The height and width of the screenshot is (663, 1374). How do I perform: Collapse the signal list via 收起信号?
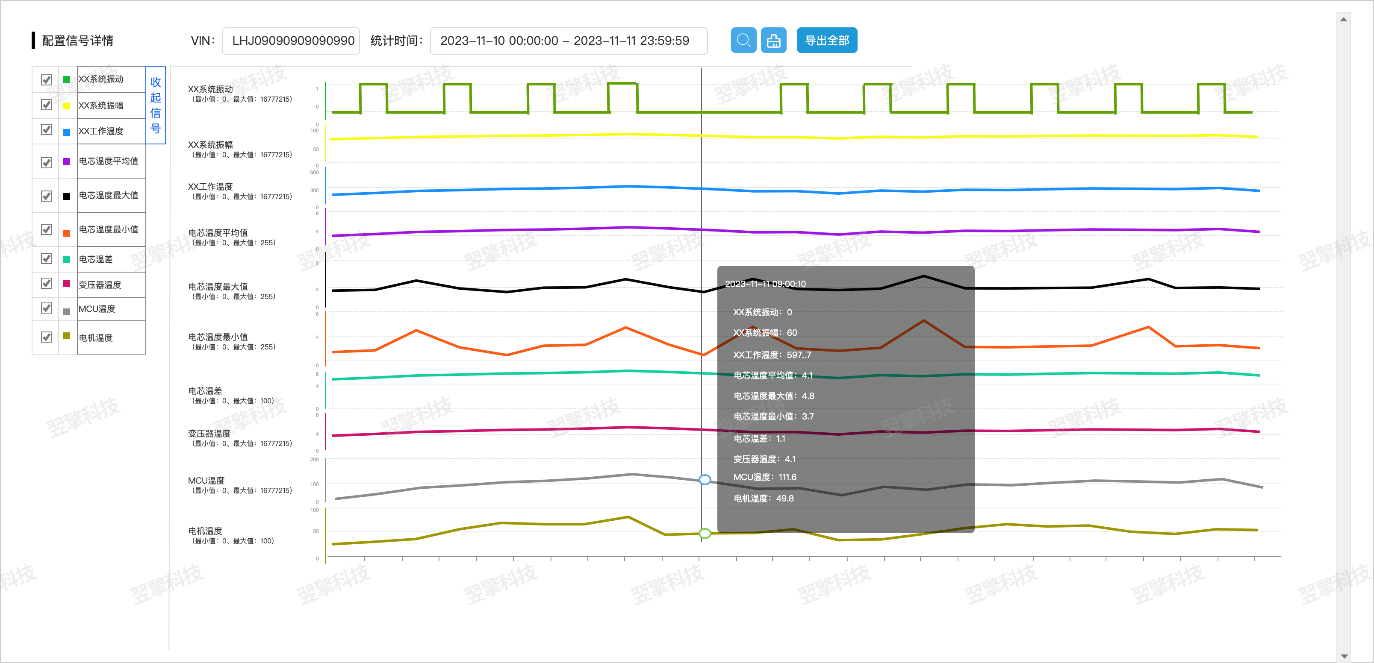pos(155,105)
